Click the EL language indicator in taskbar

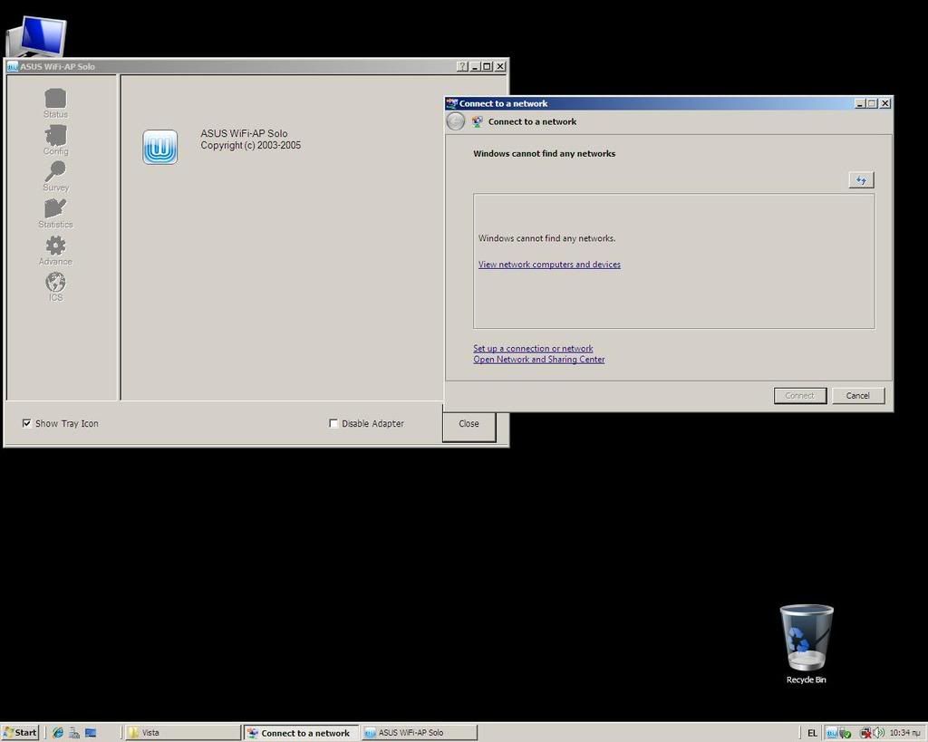812,733
